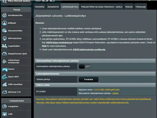
Task: Open AiCloud 2.0 cloud icon
Action: point(4,92)
